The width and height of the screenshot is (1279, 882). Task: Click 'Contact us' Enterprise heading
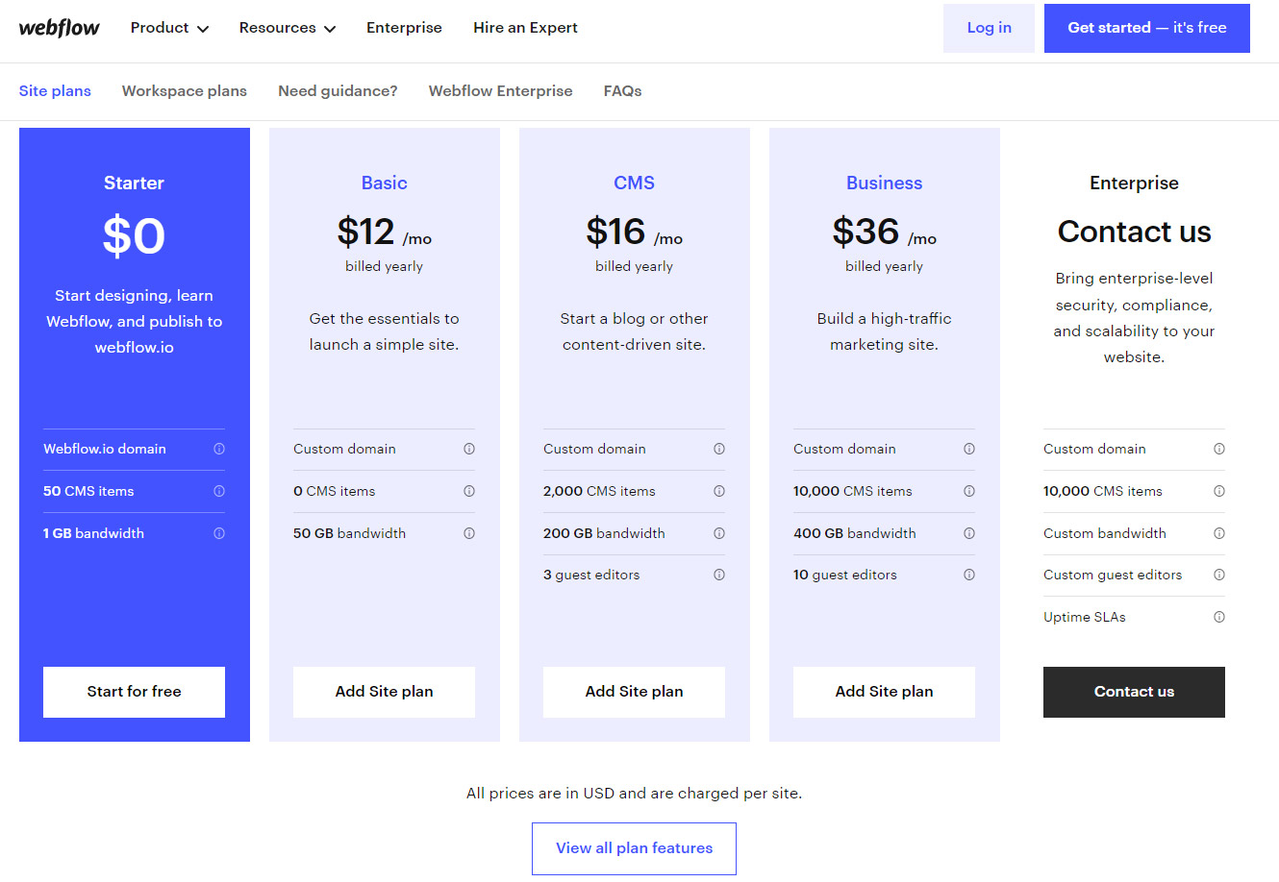coord(1134,232)
